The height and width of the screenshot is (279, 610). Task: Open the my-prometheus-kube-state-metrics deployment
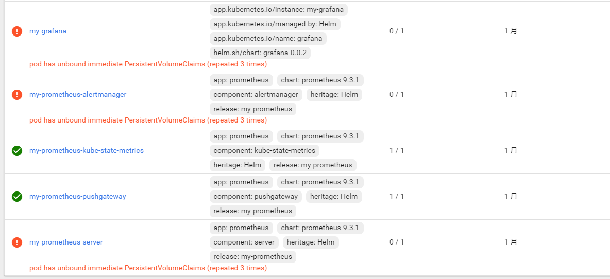point(87,151)
